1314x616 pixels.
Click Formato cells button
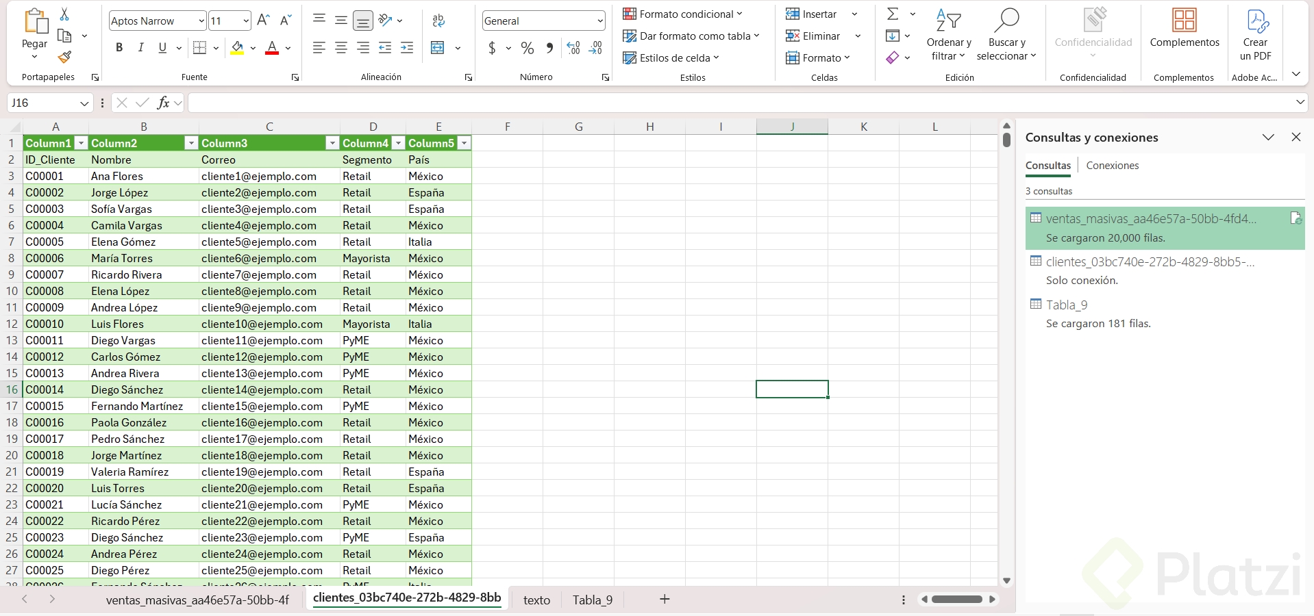[818, 57]
